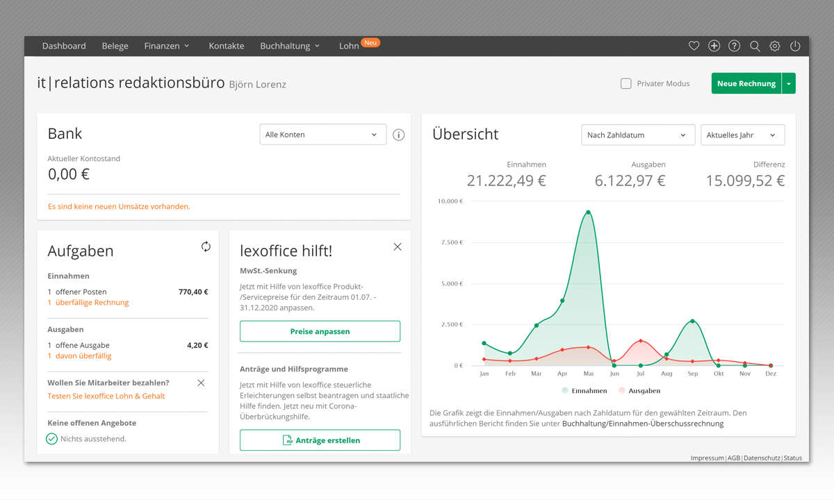This screenshot has width=834, height=500.
Task: Expand the Finanzen menu
Action: (x=167, y=46)
